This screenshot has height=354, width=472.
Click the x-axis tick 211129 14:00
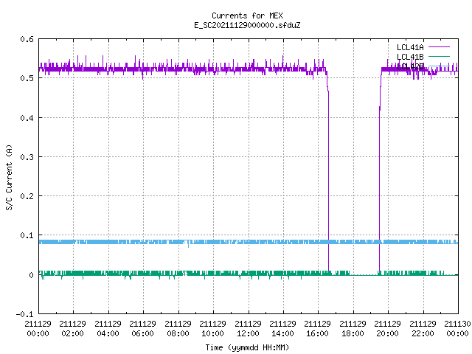click(x=282, y=329)
